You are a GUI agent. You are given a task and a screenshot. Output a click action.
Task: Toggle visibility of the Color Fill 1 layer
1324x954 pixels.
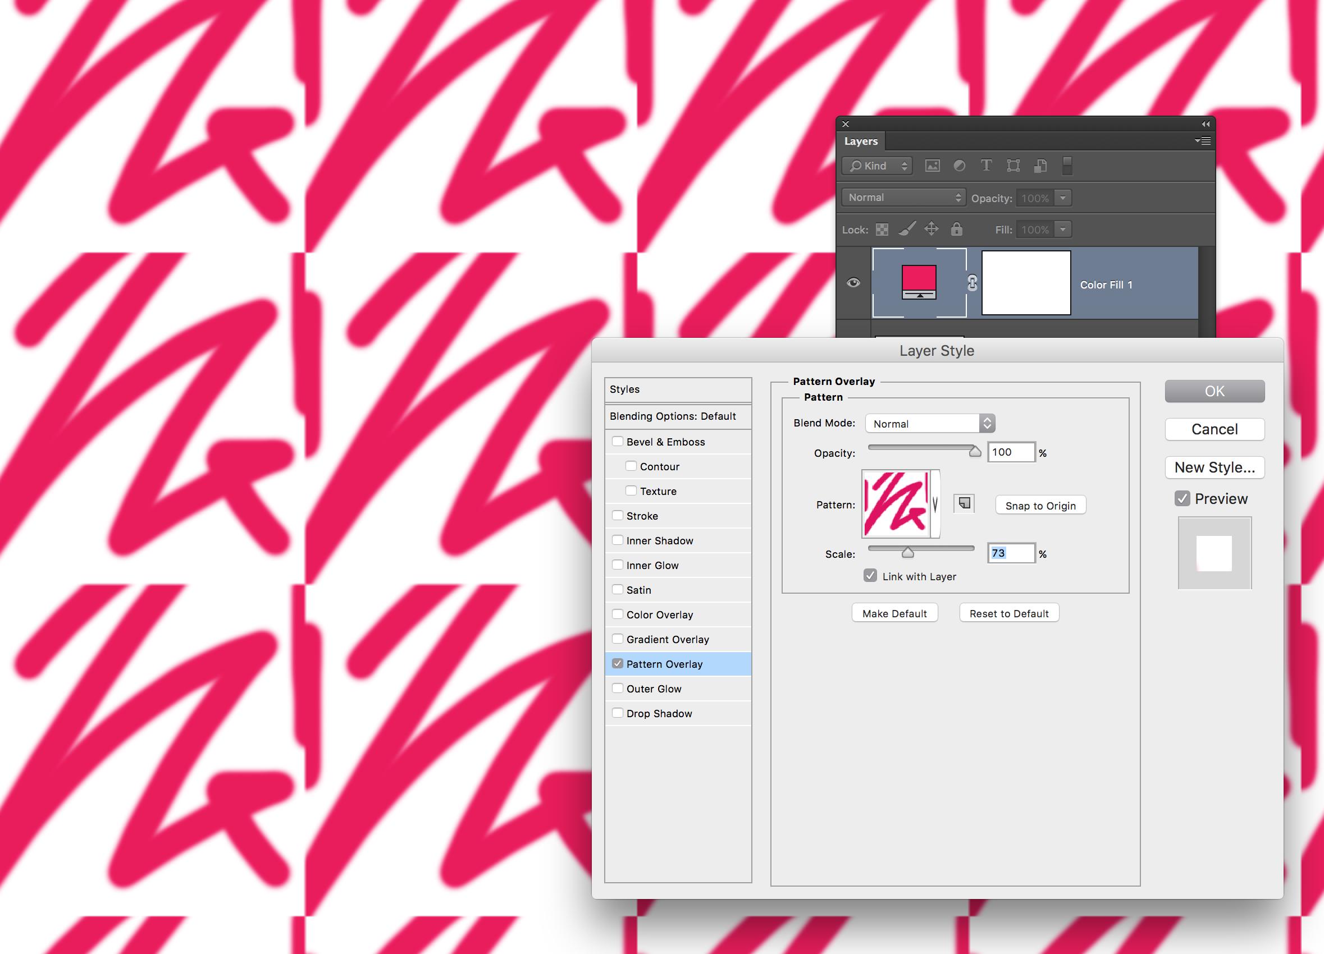[x=853, y=282]
